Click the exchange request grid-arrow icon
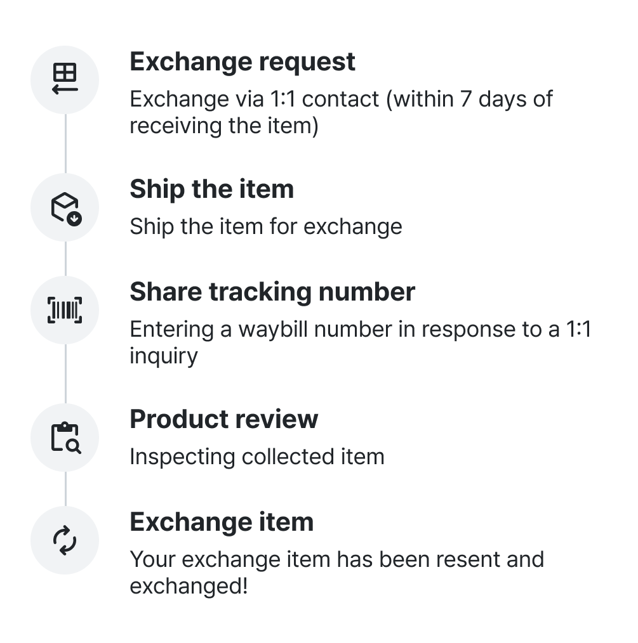The width and height of the screenshot is (638, 643). coord(65,80)
